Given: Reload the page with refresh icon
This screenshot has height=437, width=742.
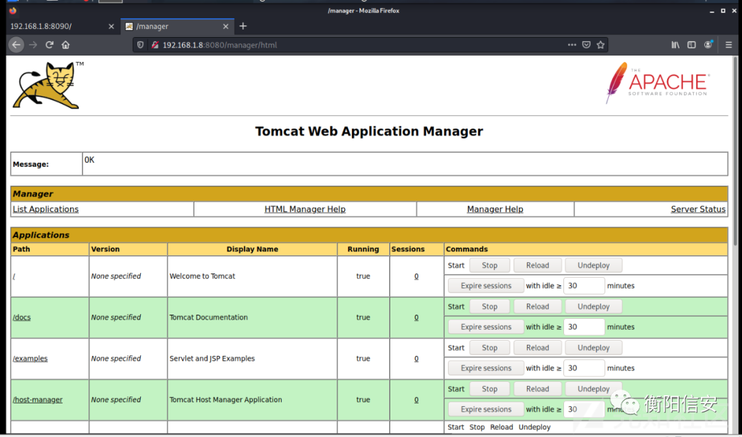Looking at the screenshot, I should tap(49, 45).
